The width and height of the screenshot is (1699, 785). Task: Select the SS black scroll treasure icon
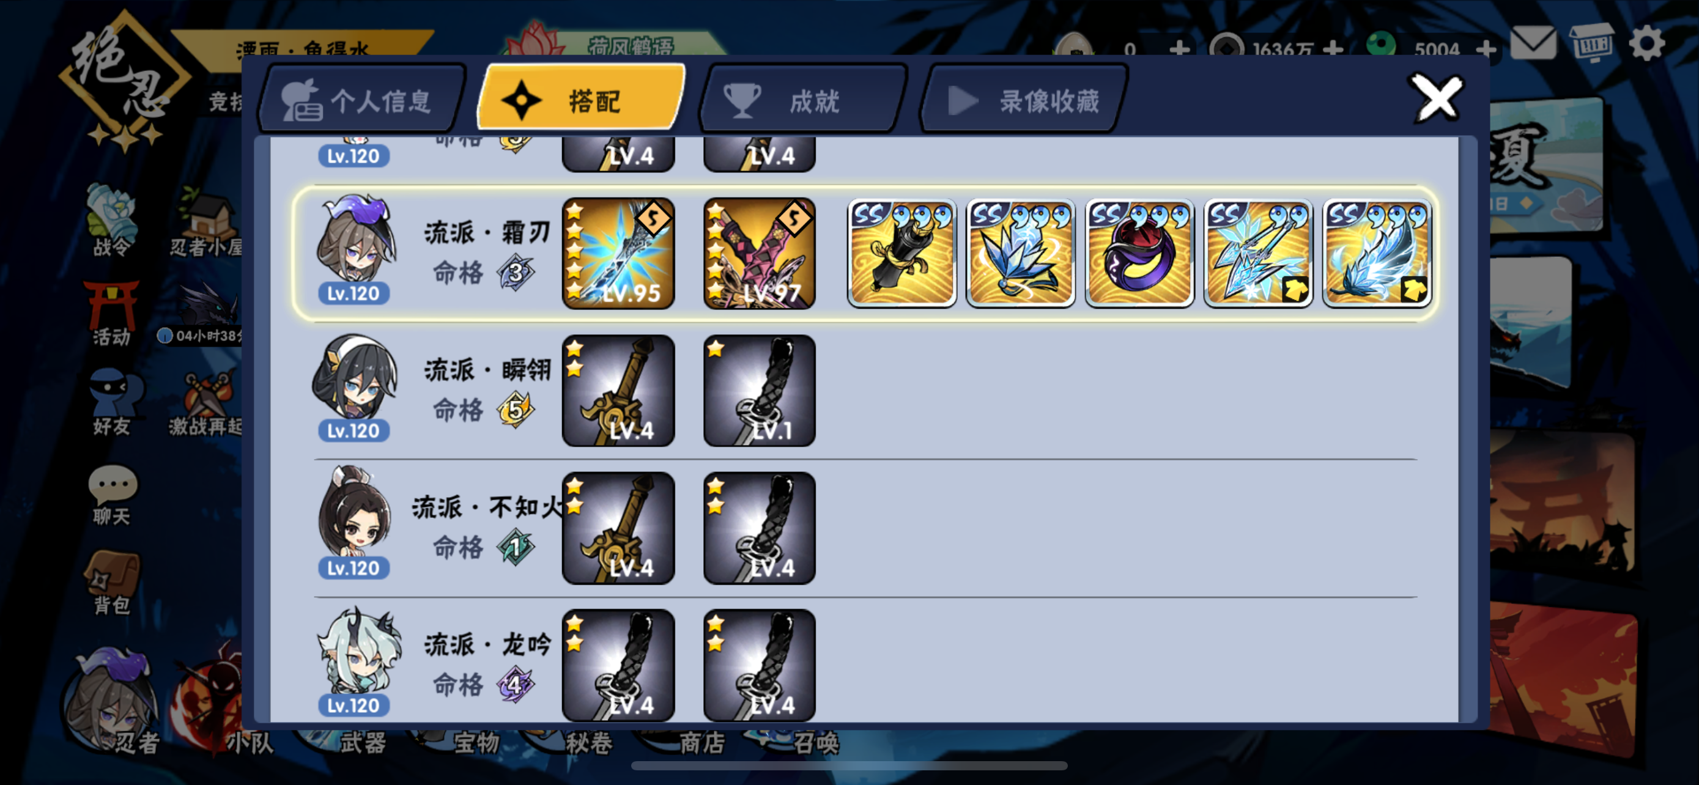point(901,253)
